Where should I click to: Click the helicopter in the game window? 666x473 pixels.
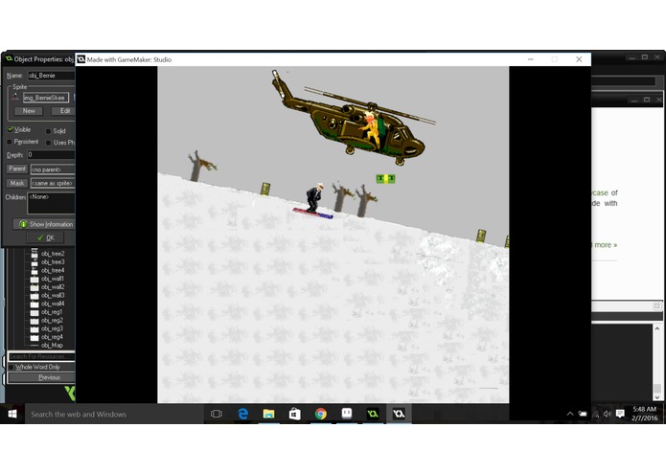click(352, 119)
